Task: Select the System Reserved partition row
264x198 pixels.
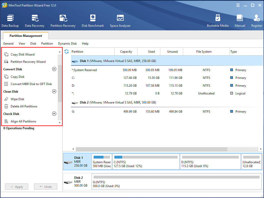Action: [167, 70]
